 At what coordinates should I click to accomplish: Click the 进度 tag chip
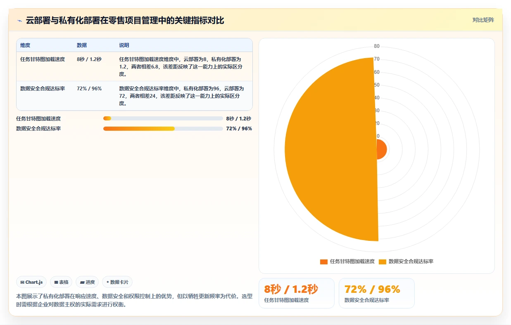tap(87, 282)
